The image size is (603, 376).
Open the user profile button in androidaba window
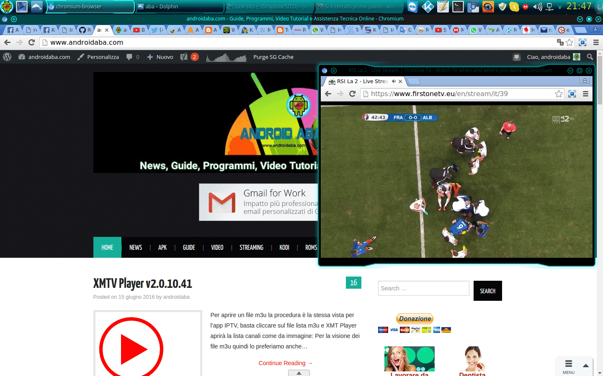[x=595, y=29]
